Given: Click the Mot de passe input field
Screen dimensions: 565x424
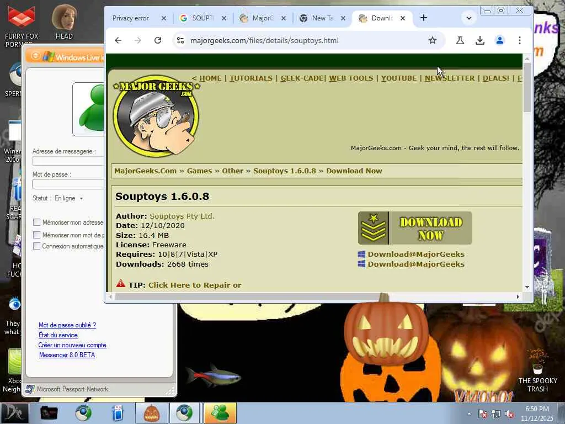Looking at the screenshot, I should [x=68, y=184].
